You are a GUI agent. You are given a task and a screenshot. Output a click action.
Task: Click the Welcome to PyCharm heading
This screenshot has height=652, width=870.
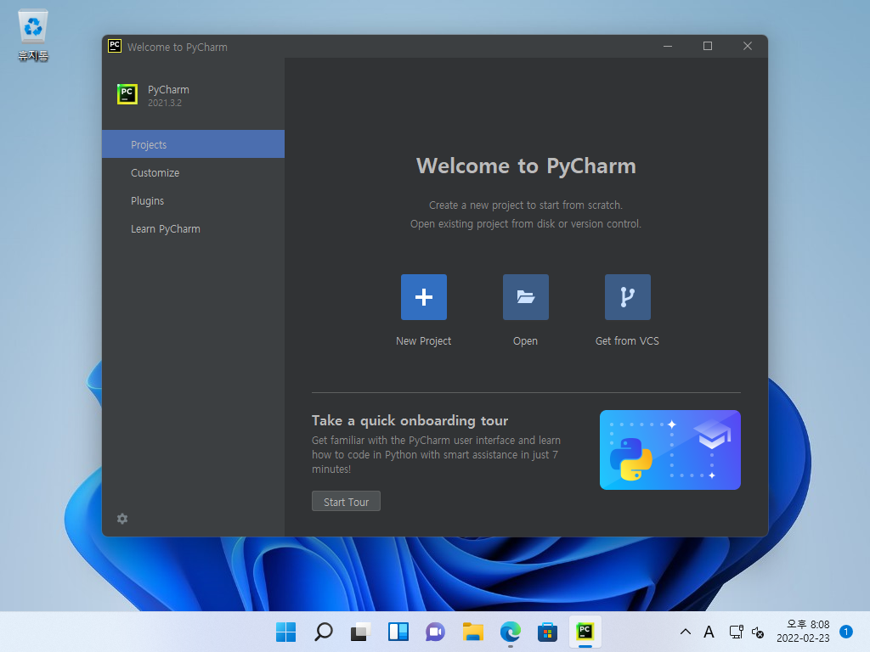526,166
